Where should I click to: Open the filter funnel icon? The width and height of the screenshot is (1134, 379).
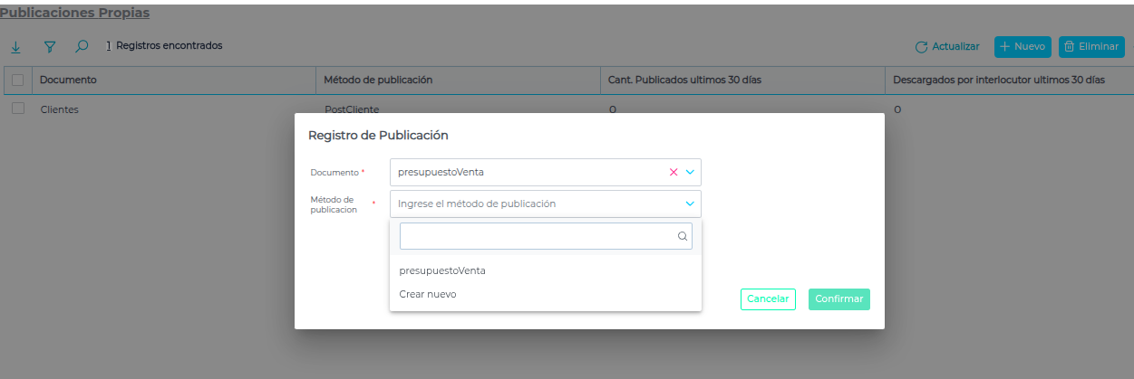(x=50, y=46)
